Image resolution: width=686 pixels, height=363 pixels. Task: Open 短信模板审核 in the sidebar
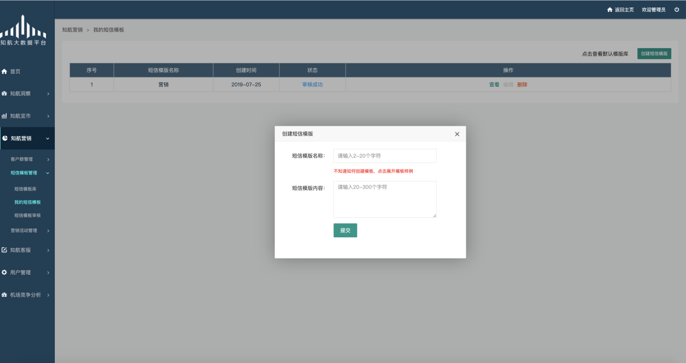coord(27,216)
